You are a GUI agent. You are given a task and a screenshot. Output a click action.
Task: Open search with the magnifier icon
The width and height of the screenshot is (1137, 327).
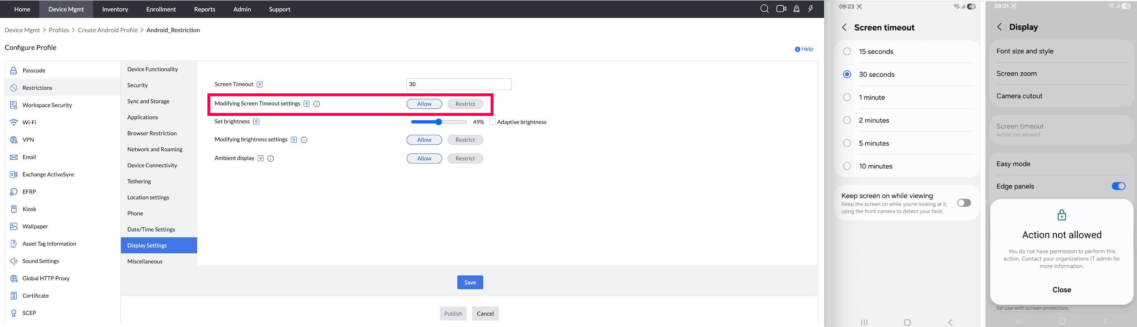764,9
